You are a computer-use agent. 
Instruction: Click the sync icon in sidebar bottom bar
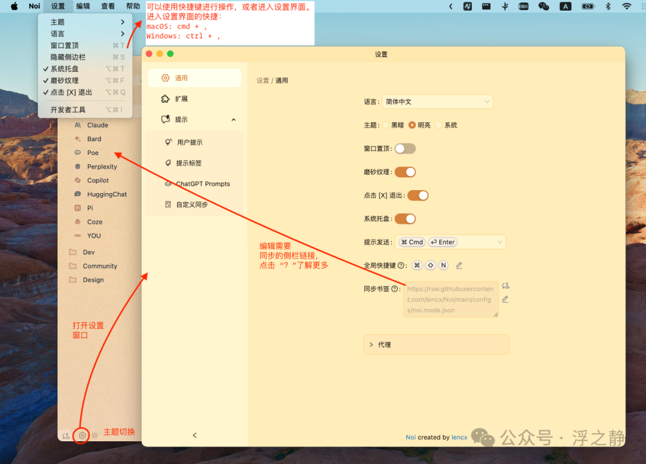point(66,435)
